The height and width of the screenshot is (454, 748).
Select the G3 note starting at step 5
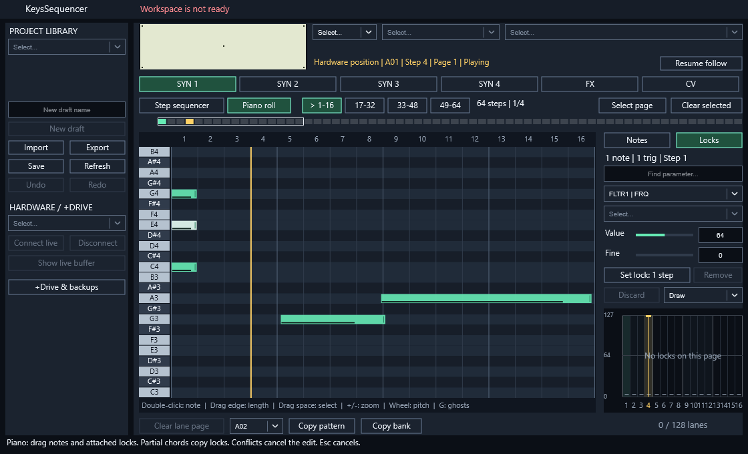click(x=333, y=320)
